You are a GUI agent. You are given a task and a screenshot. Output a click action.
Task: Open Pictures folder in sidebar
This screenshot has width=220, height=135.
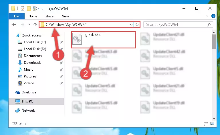30,76
